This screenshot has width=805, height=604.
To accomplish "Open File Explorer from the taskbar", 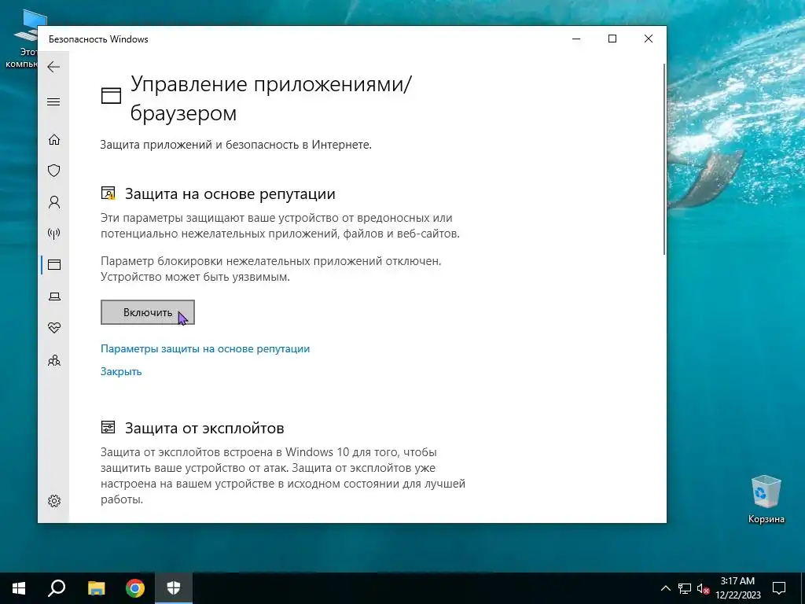I will (96, 588).
